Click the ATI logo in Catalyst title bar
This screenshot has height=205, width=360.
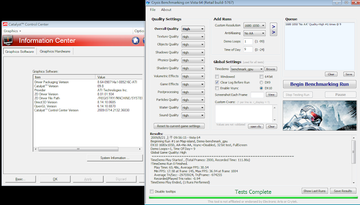[5, 24]
